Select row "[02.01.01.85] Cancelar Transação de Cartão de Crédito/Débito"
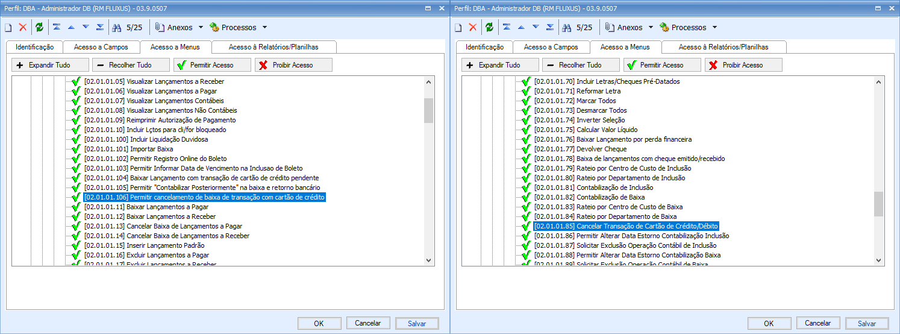The image size is (900, 334). click(x=627, y=226)
